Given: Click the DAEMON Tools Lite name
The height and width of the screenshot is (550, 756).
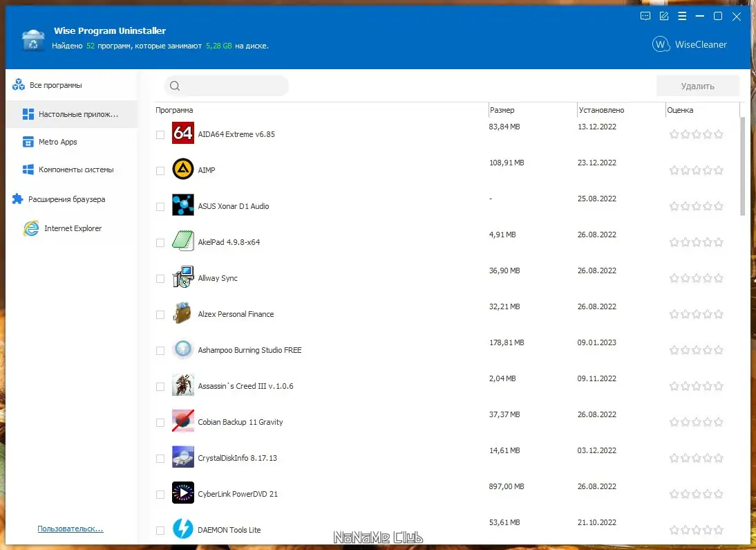Looking at the screenshot, I should pyautogui.click(x=229, y=530).
